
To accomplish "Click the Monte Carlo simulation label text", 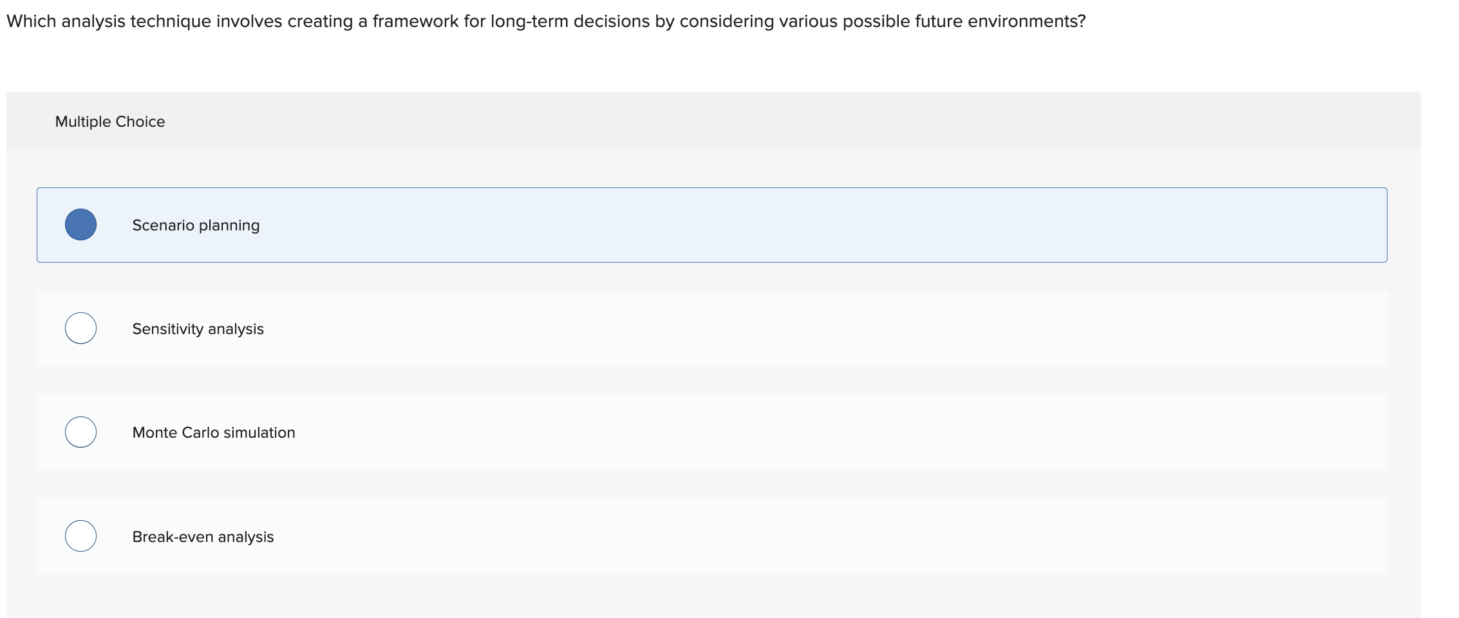I will (x=213, y=433).
